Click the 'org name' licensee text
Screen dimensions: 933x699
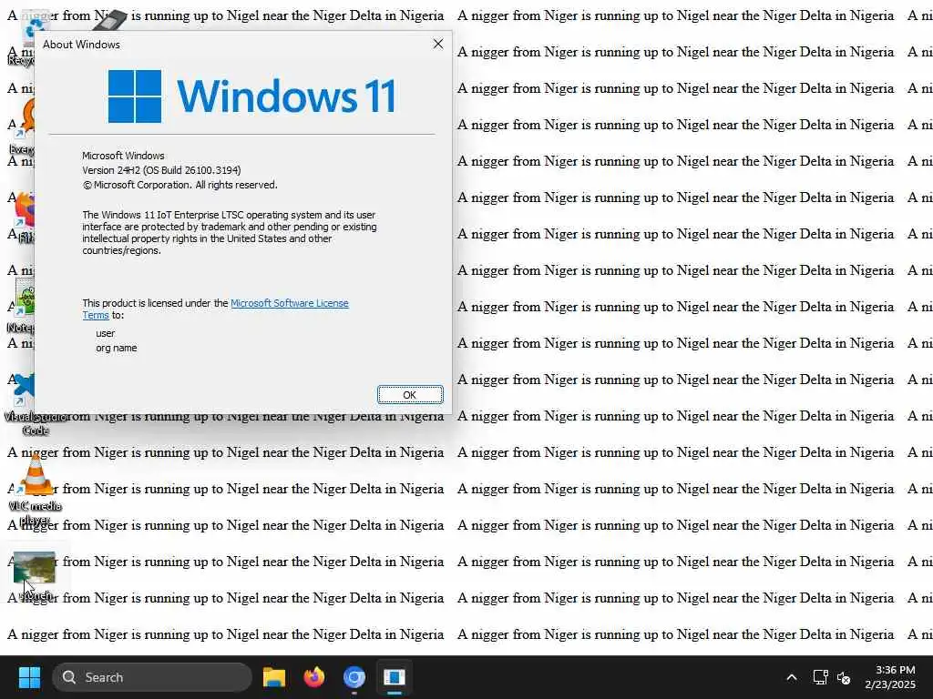point(116,348)
